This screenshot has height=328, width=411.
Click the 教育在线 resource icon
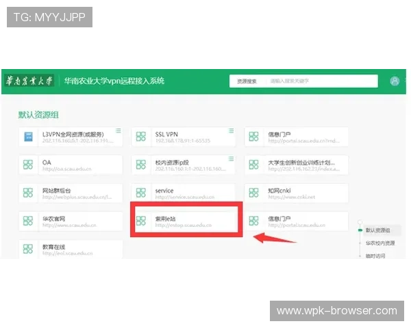28,249
